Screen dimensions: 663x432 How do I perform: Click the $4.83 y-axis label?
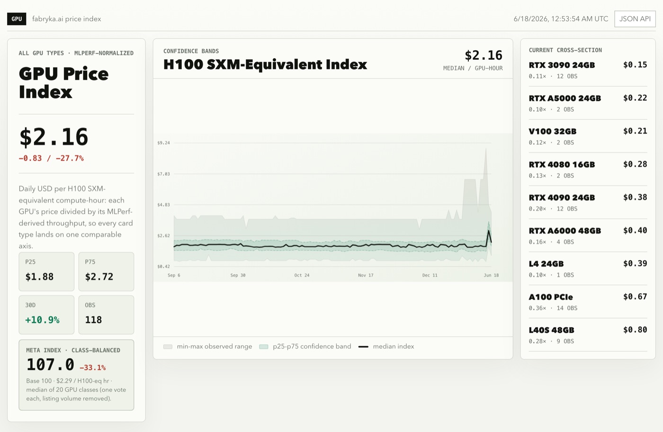click(x=163, y=205)
